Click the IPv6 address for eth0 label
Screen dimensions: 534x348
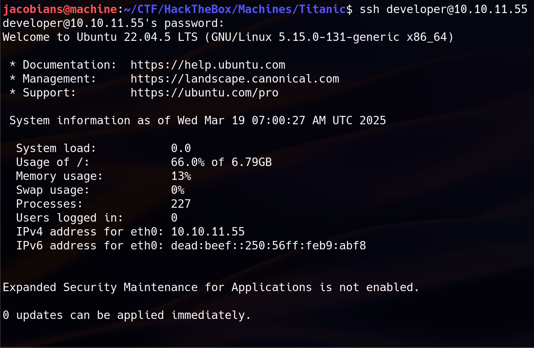(x=90, y=246)
